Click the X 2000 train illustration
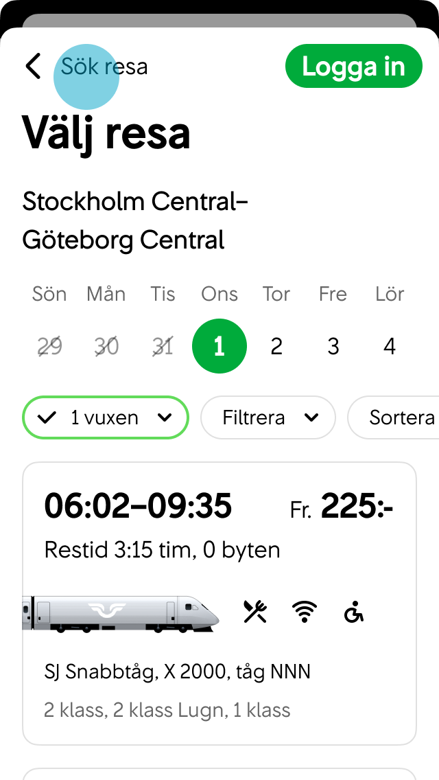Viewport: 439px width, 780px height. [x=120, y=610]
